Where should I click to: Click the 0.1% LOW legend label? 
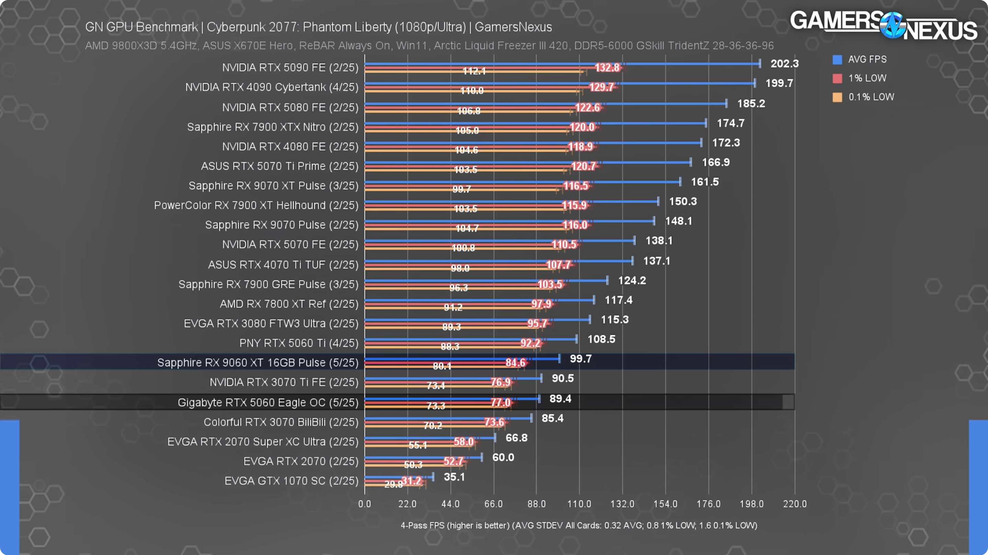(871, 97)
